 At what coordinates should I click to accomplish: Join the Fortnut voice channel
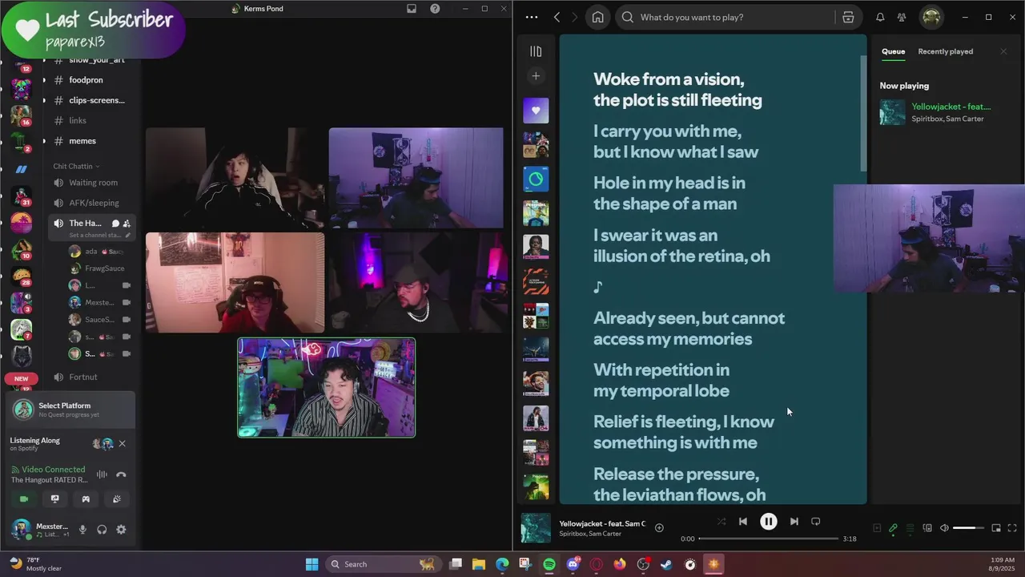click(x=83, y=377)
